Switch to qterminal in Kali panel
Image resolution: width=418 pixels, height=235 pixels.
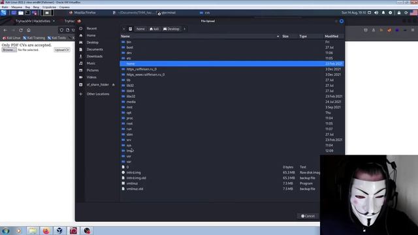[x=166, y=13]
